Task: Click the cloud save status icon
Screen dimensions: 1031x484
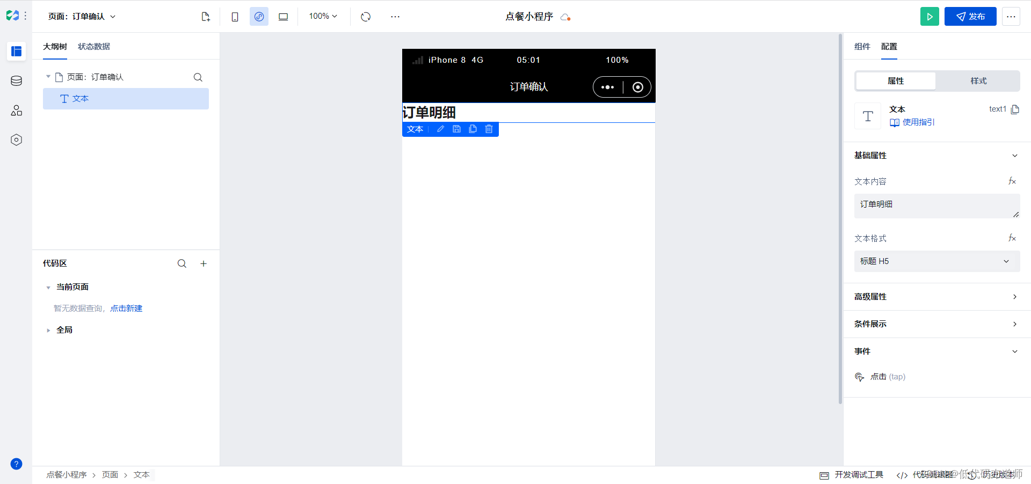Action: [x=565, y=17]
